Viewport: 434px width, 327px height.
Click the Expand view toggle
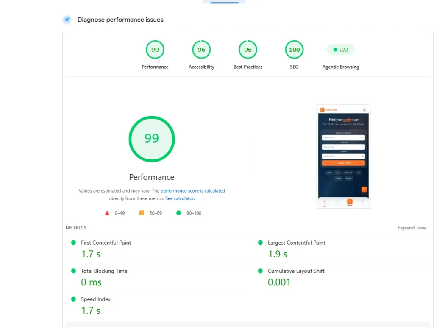pos(412,228)
